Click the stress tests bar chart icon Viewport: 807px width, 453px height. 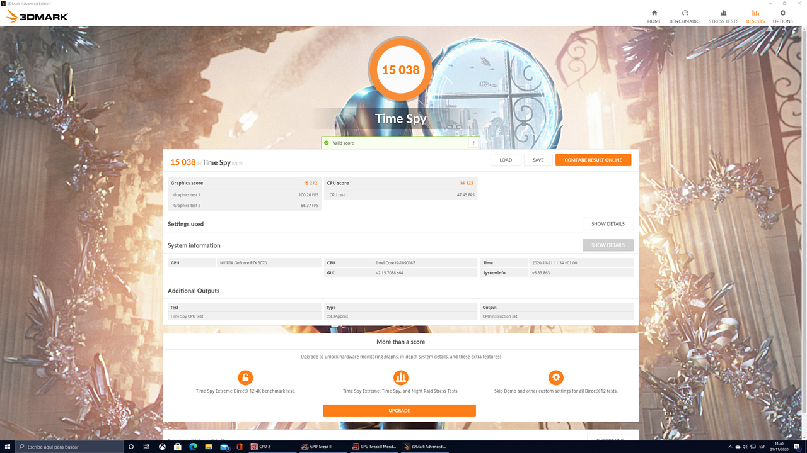pos(400,377)
